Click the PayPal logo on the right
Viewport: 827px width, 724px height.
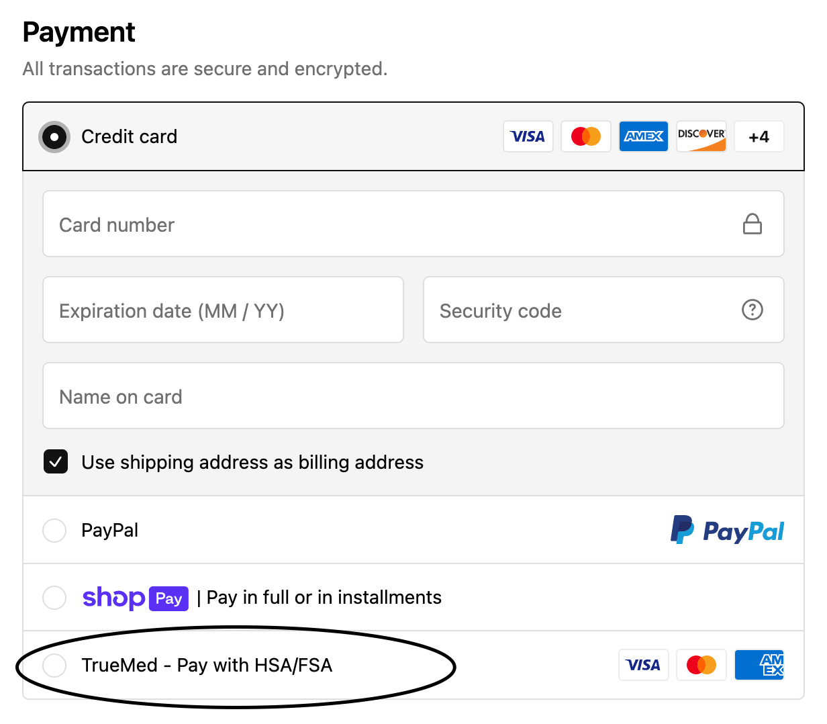pyautogui.click(x=727, y=531)
